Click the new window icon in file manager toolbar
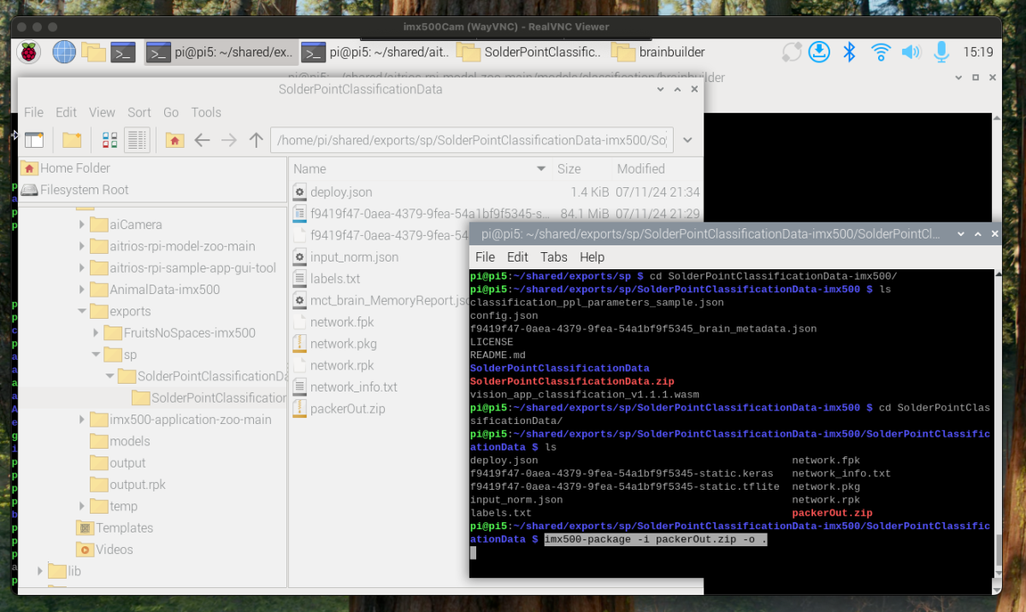 coord(34,140)
